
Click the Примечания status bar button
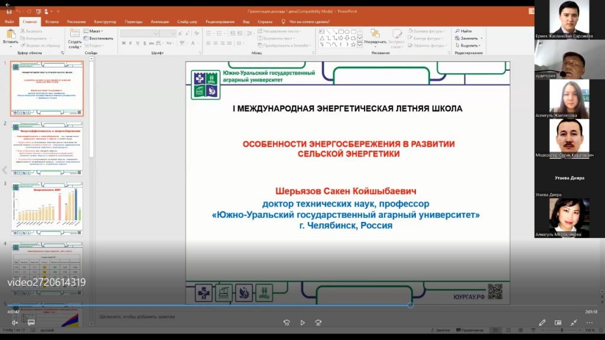pyautogui.click(x=470, y=330)
